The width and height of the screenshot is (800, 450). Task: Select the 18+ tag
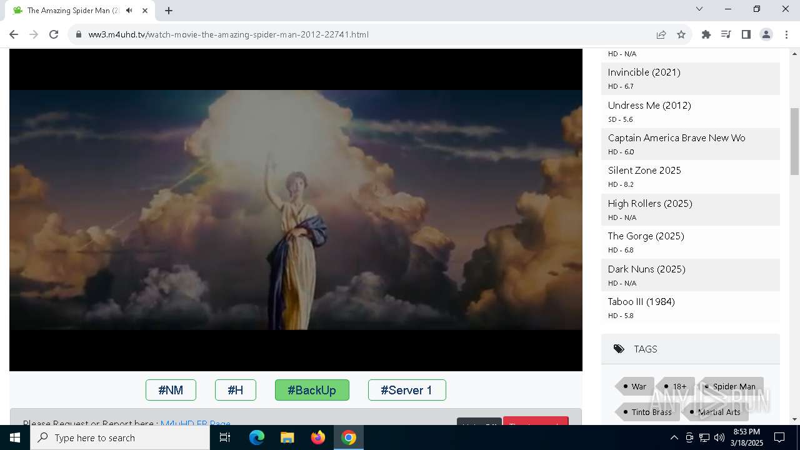(676, 386)
